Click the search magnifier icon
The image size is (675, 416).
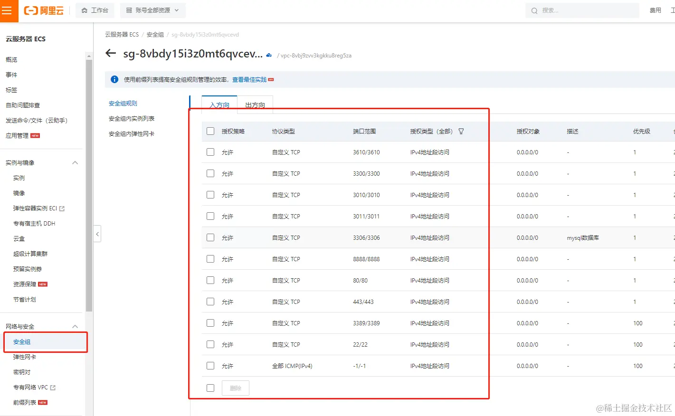click(x=534, y=10)
